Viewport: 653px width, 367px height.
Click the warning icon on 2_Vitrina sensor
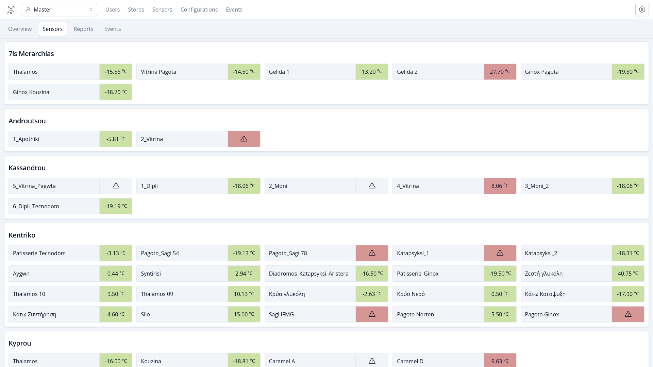coord(244,139)
